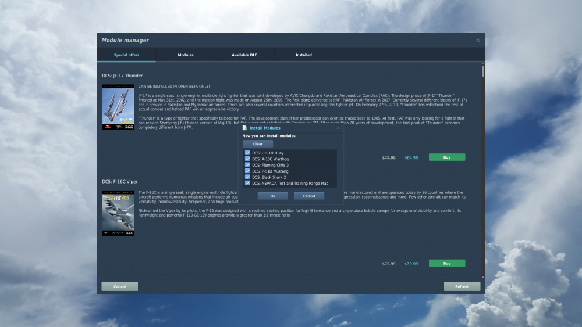This screenshot has height=327, width=582.
Task: Select the Special offers tab
Action: coord(126,55)
